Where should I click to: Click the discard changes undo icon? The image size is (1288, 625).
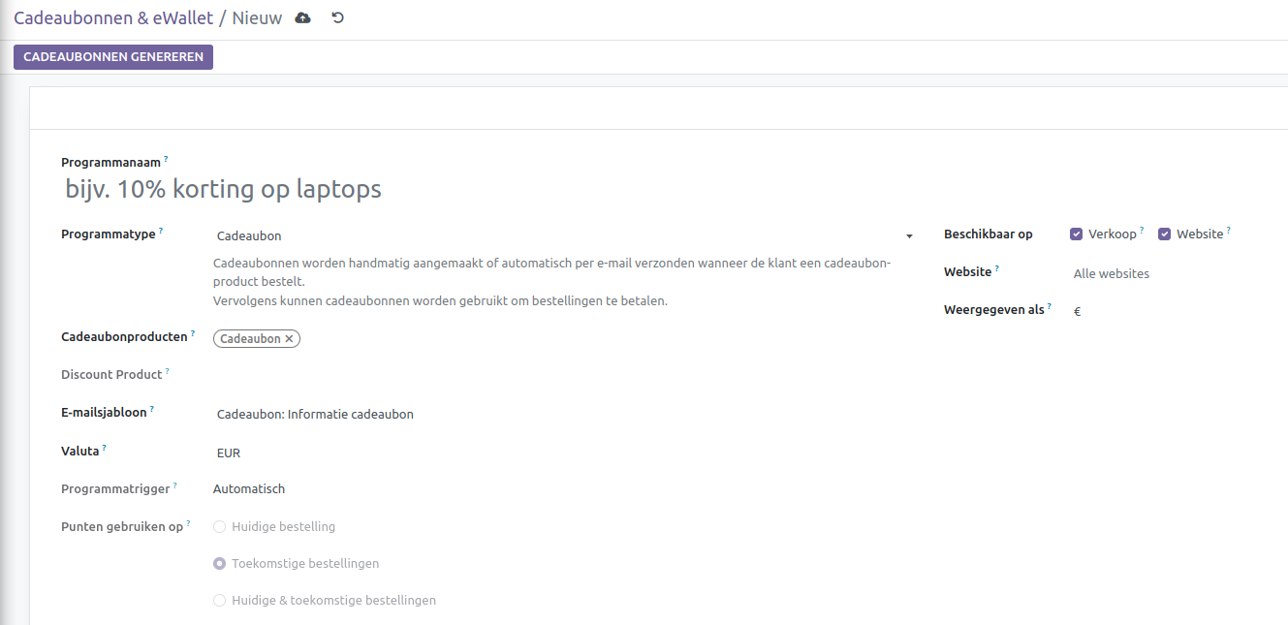pos(337,17)
